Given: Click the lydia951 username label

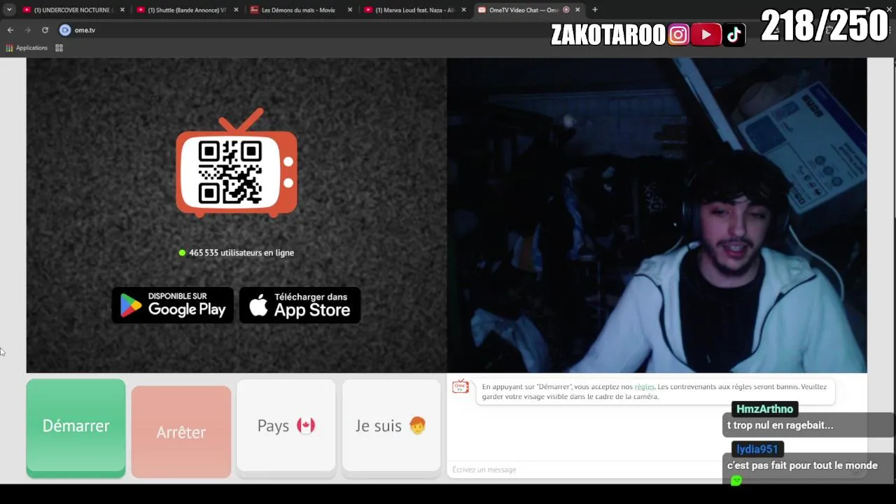Looking at the screenshot, I should pyautogui.click(x=757, y=449).
